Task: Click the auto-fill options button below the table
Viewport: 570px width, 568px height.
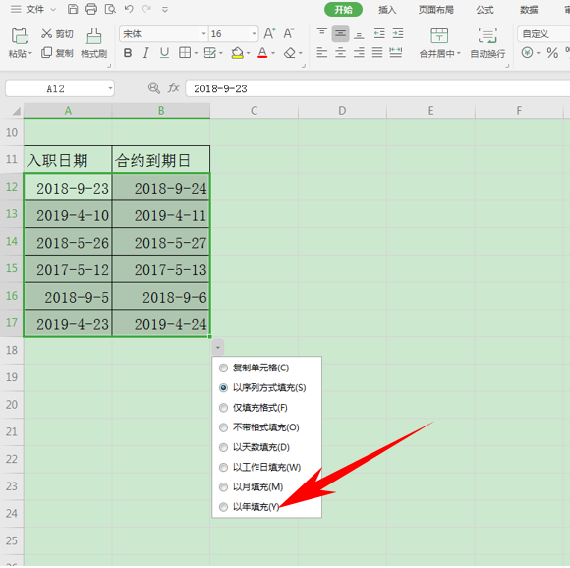Action: coord(218,347)
